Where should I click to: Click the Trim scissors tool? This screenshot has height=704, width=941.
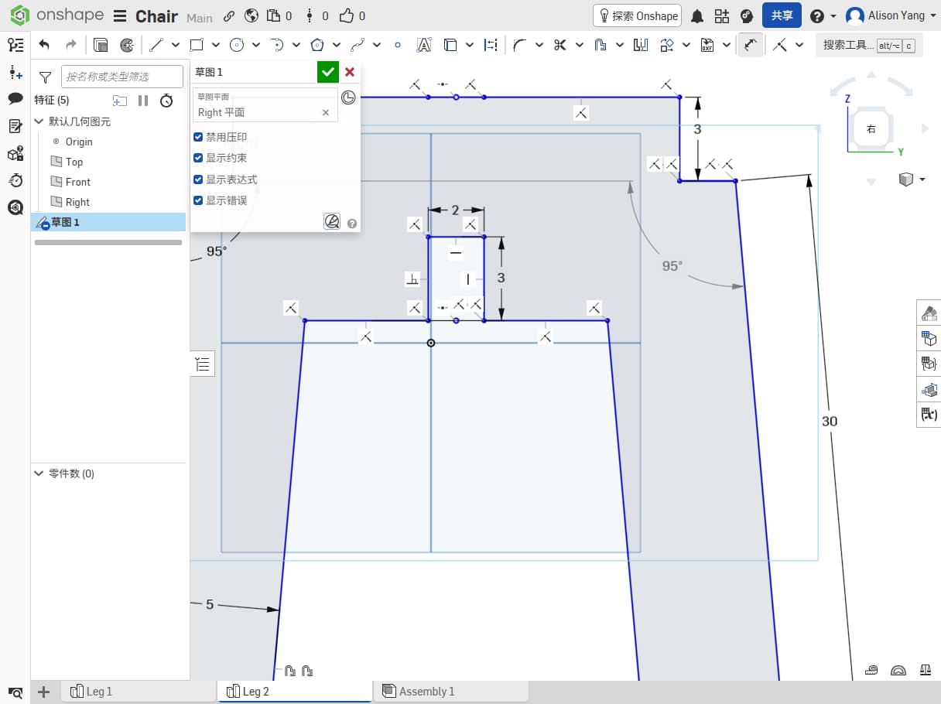[560, 45]
